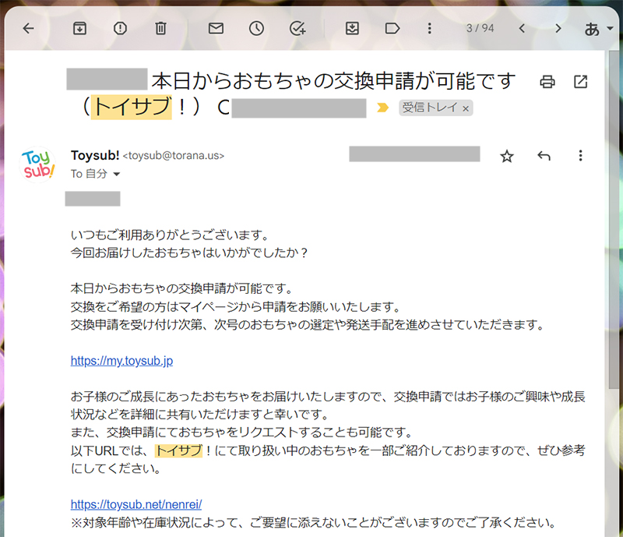Open the https://my.toysub.jp link

coord(121,361)
